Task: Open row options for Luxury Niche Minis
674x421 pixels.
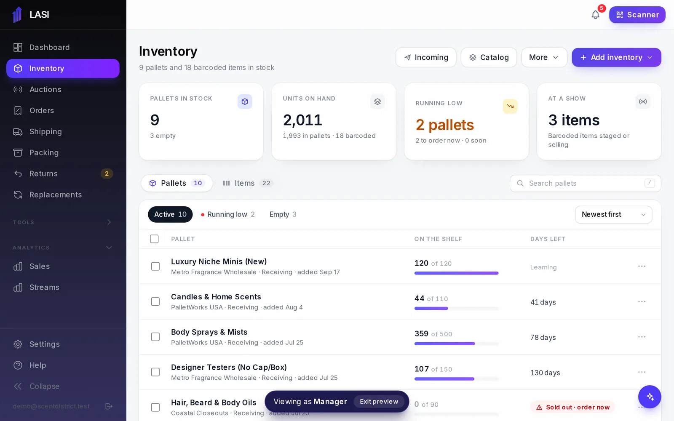Action: pos(642,266)
